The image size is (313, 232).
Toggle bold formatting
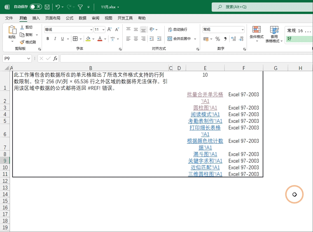coord(48,39)
